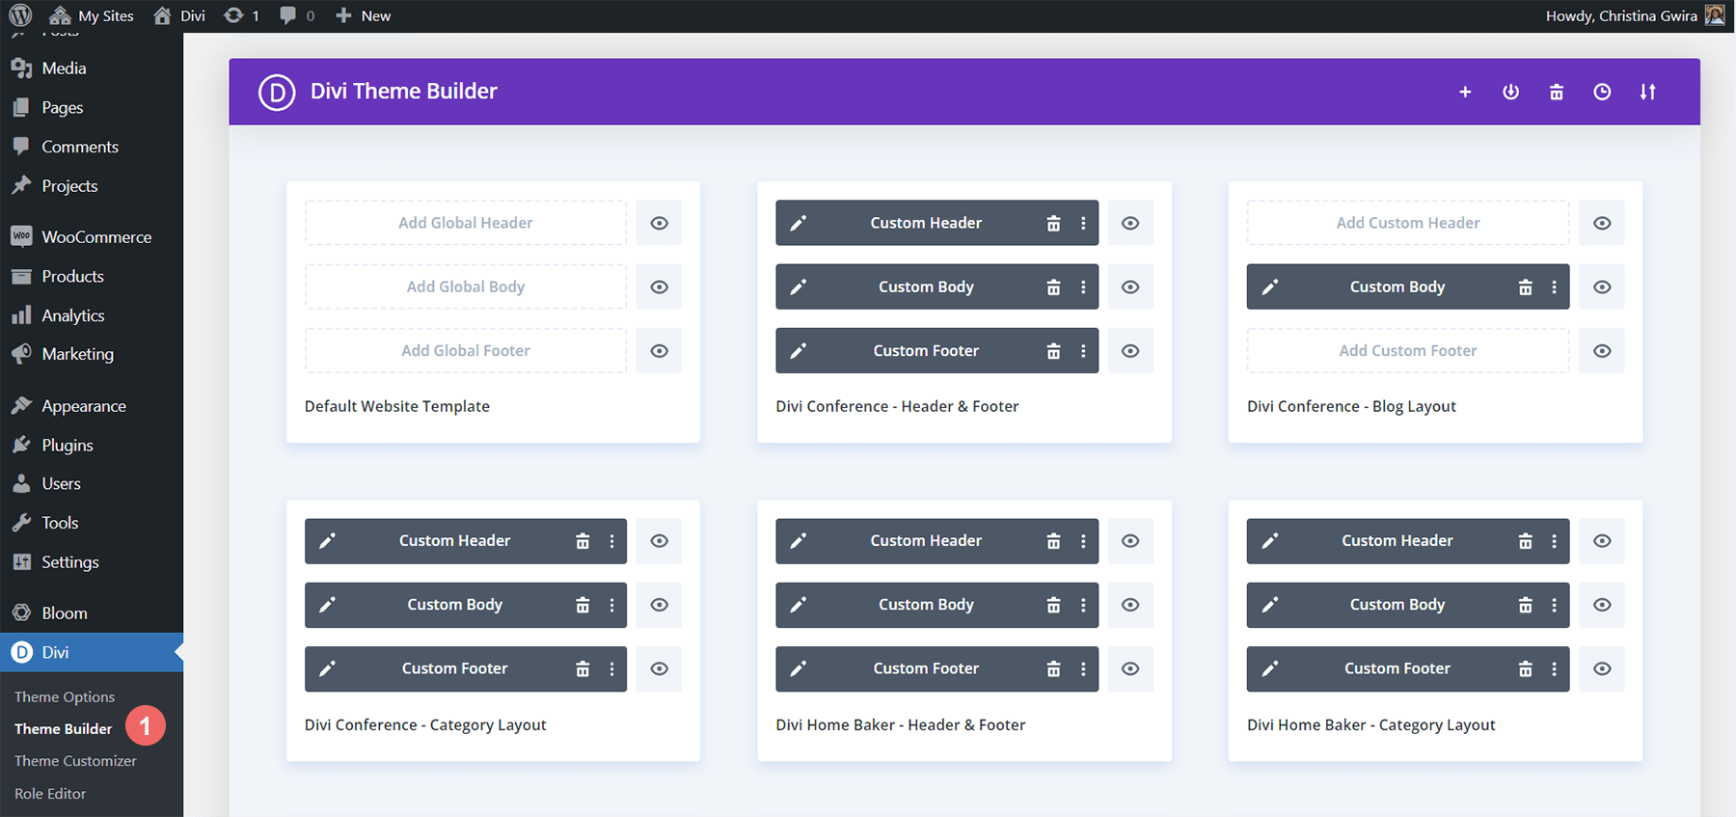Open options menu for Custom Footer in Divi Conference Header & Footer
Screen dimensions: 1736x817
(x=1083, y=351)
